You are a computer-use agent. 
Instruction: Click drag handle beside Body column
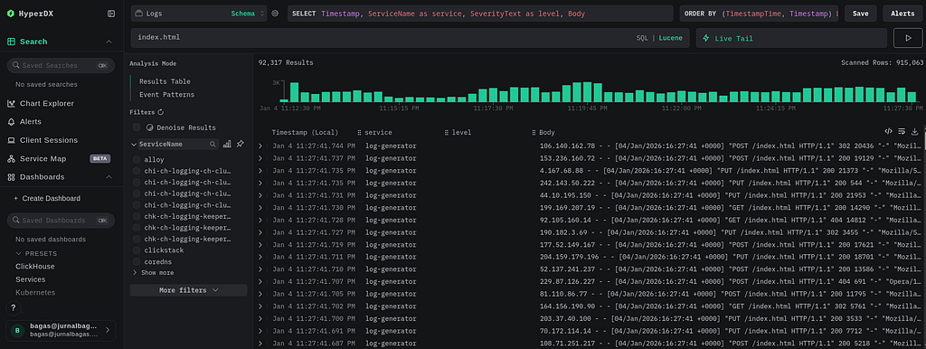coord(534,133)
